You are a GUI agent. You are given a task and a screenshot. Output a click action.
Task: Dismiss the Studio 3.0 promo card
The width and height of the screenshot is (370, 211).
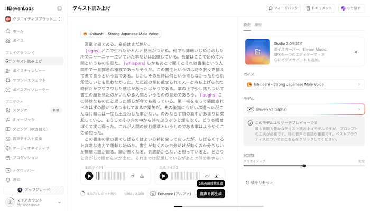click(x=355, y=52)
